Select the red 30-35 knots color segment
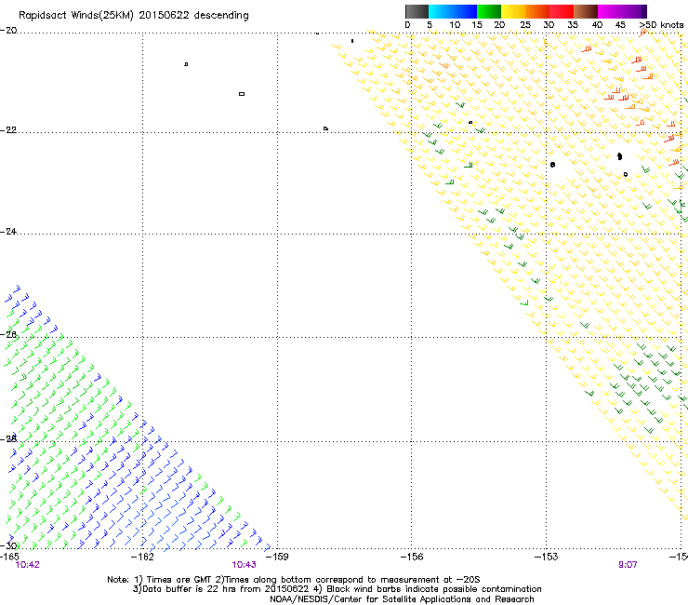688x605 pixels. (x=562, y=11)
